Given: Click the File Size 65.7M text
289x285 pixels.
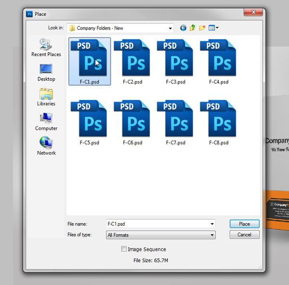Looking at the screenshot, I should click(151, 260).
